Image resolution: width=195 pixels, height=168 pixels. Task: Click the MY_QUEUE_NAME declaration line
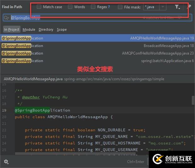pyautogui.click(x=109, y=137)
